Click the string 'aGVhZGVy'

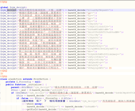93,43
